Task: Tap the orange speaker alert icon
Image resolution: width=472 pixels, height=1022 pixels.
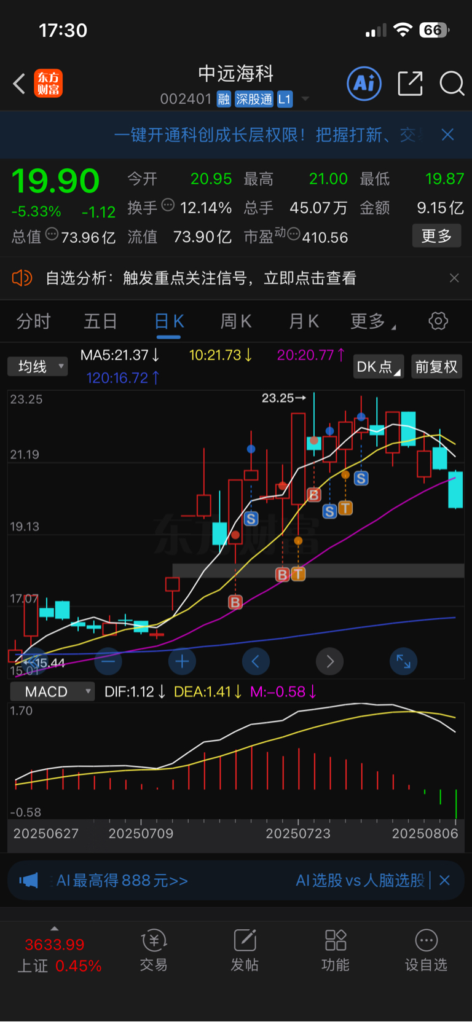Action: point(22,278)
